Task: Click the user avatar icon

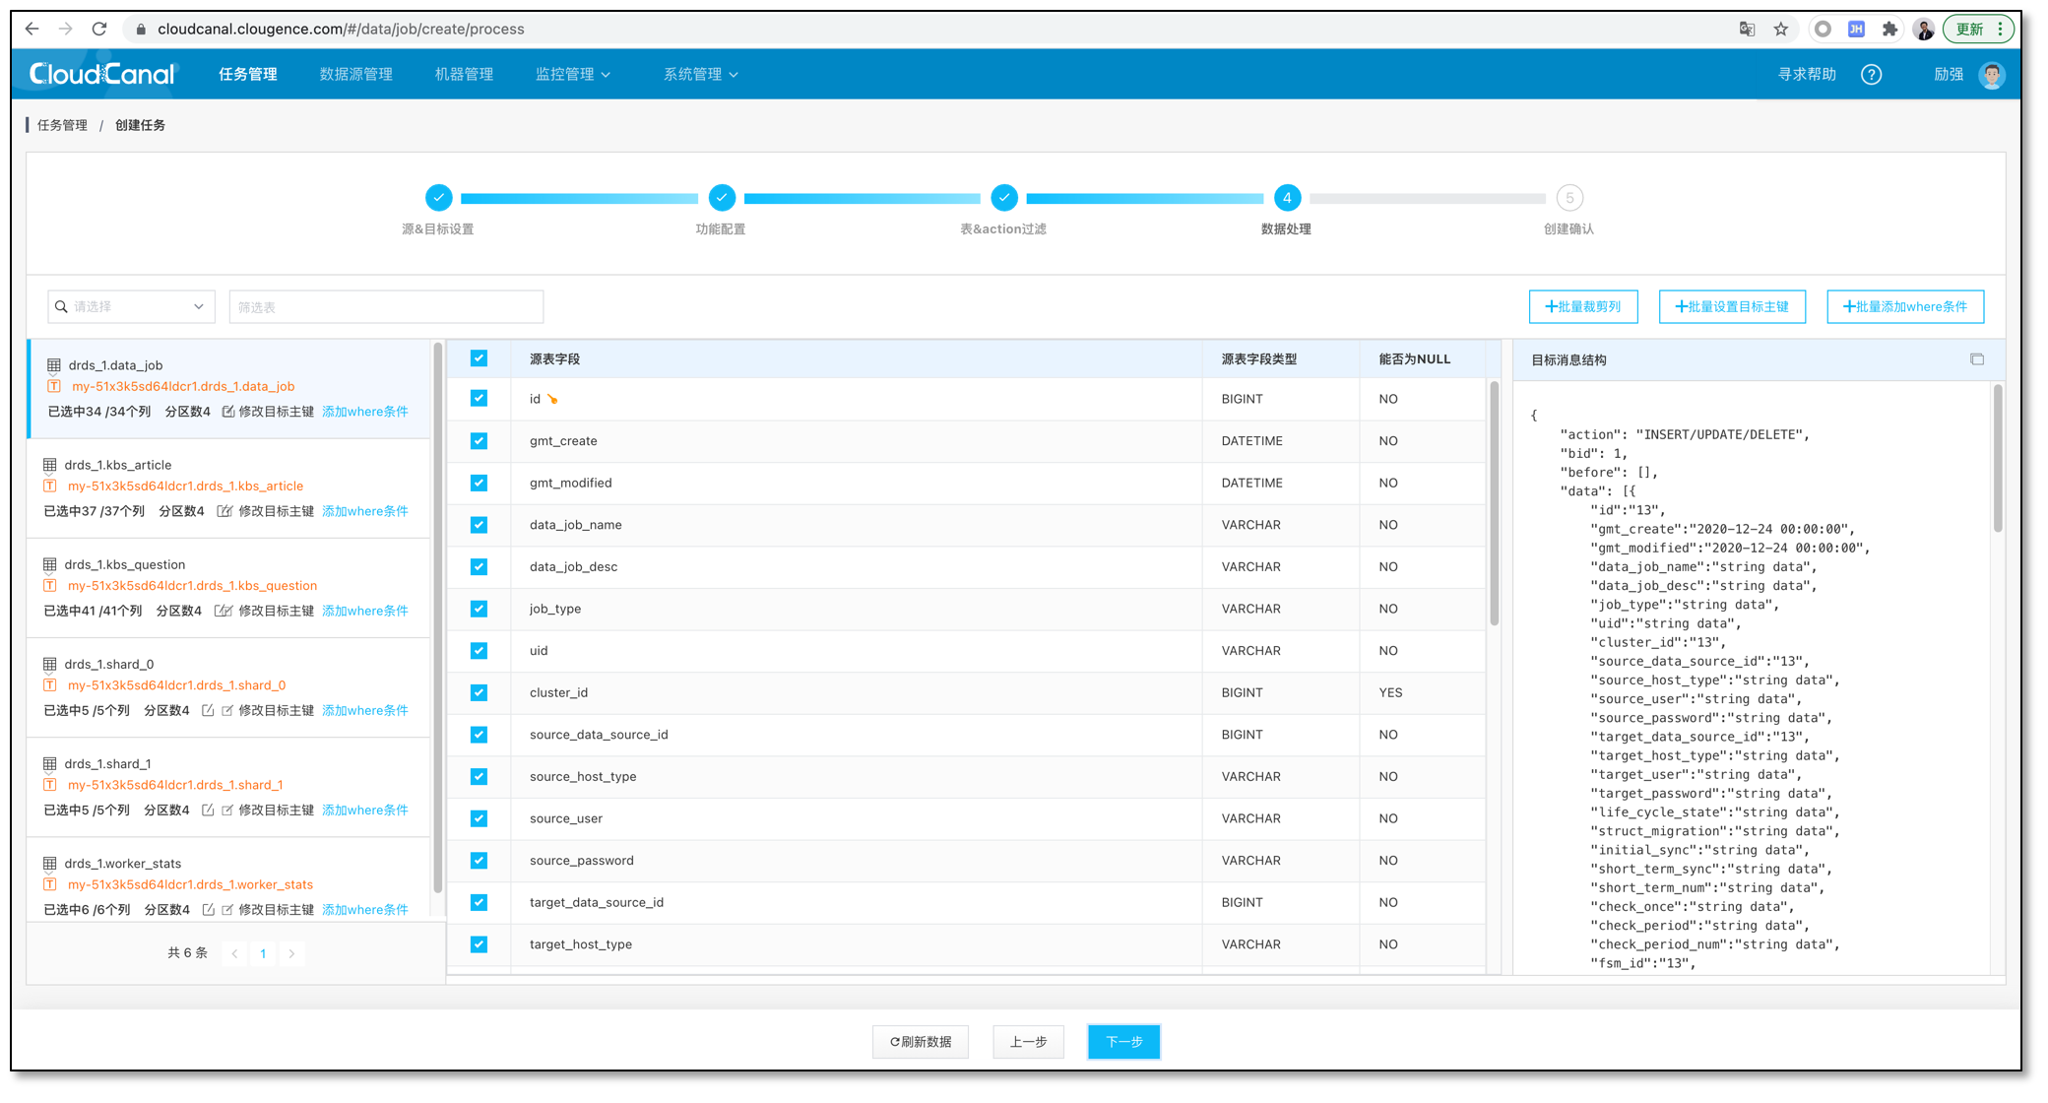Action: (1991, 75)
